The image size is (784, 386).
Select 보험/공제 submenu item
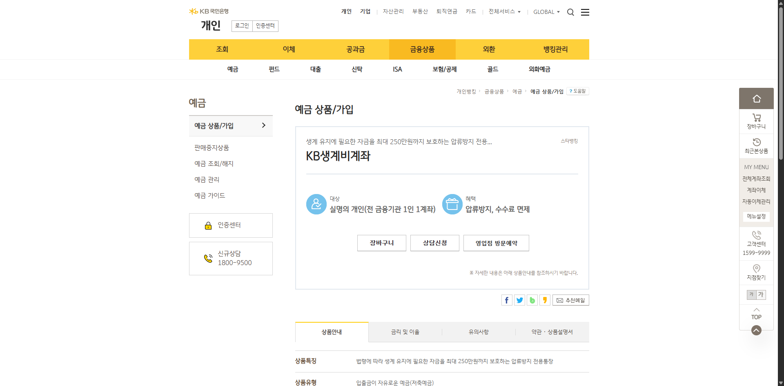pos(445,69)
